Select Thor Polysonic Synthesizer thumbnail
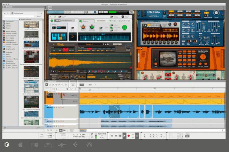Viewport: 229px width, 152px height. (31, 102)
